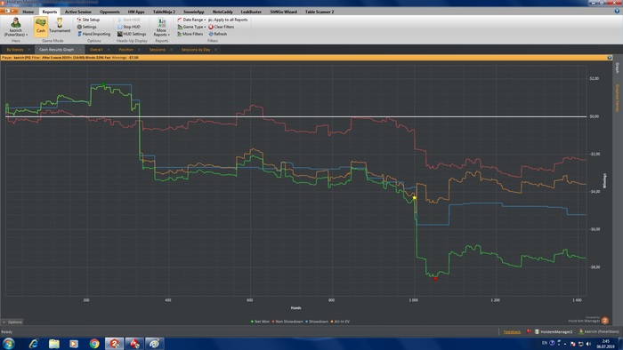Expand More Reports dropdown
This screenshot has width=623, height=350.
[x=161, y=27]
